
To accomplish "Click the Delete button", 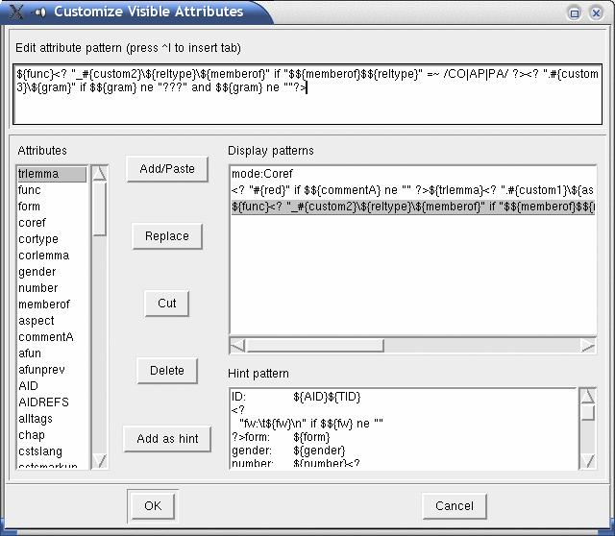I will [167, 371].
